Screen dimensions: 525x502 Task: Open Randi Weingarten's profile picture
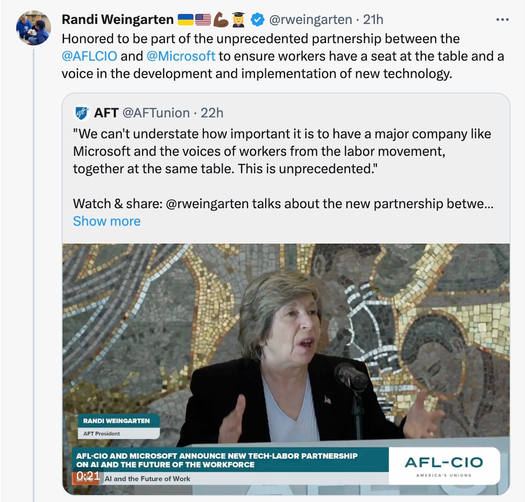click(x=33, y=28)
